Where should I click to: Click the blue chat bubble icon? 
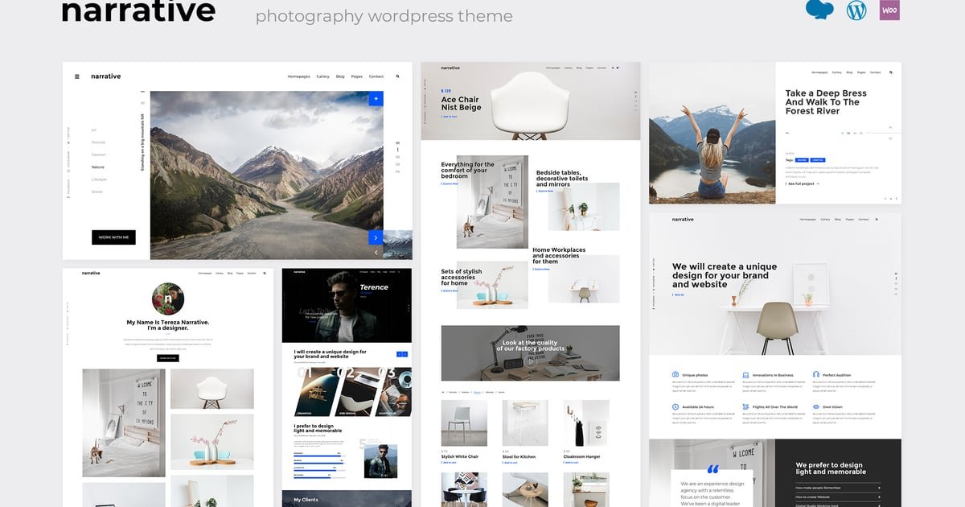pos(819,10)
